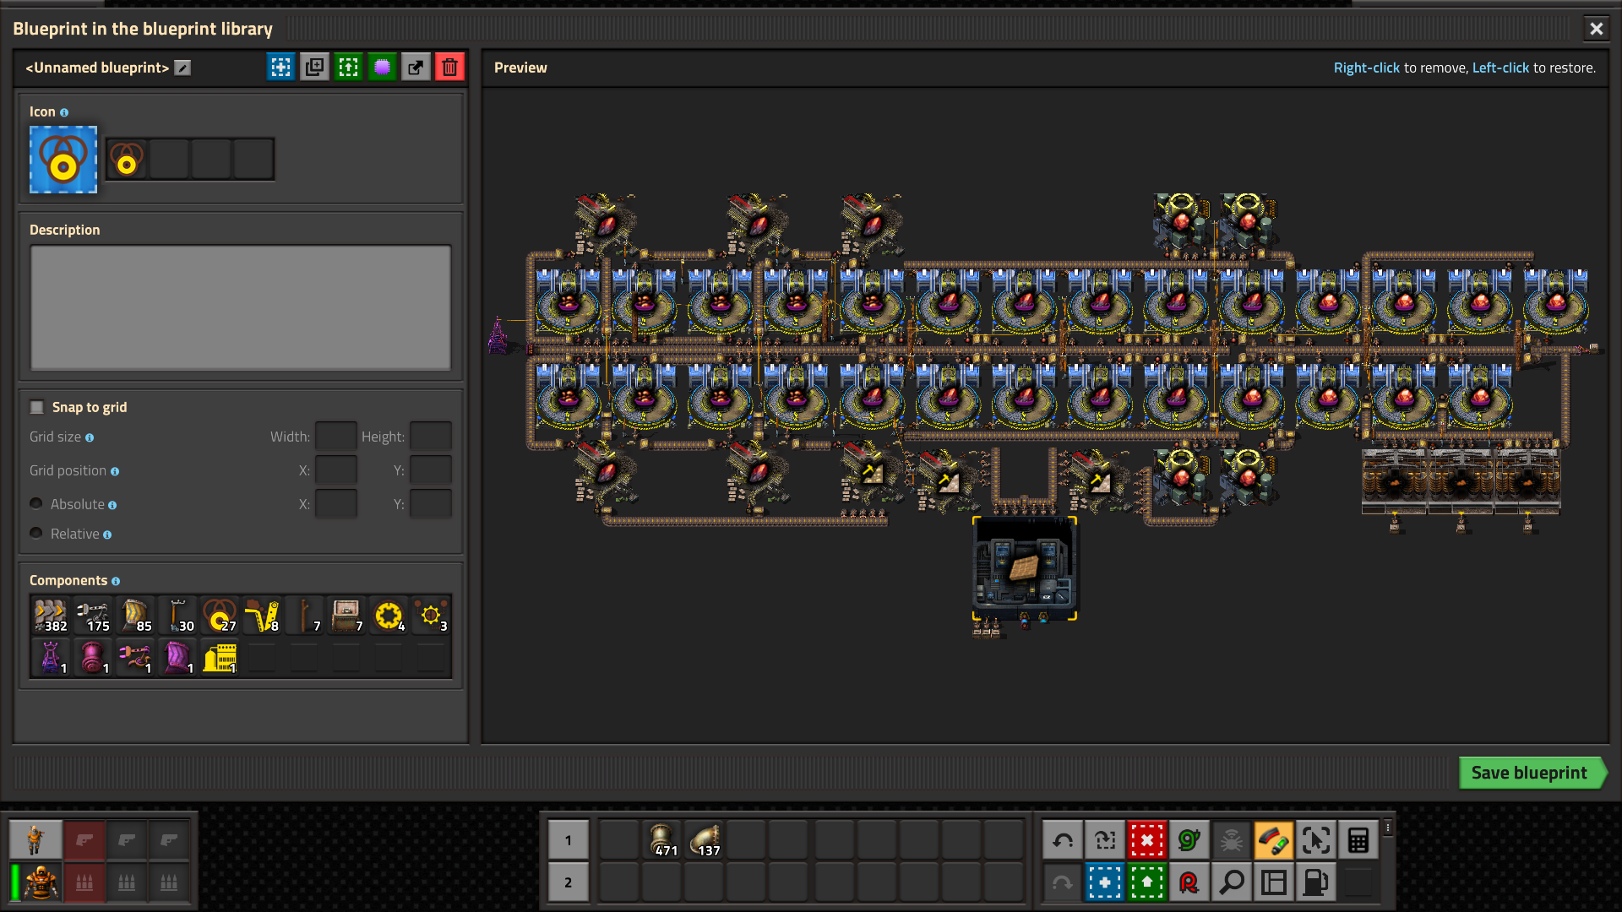The width and height of the screenshot is (1622, 912).
Task: Select the green upgrade planner shortcut
Action: point(1147,882)
